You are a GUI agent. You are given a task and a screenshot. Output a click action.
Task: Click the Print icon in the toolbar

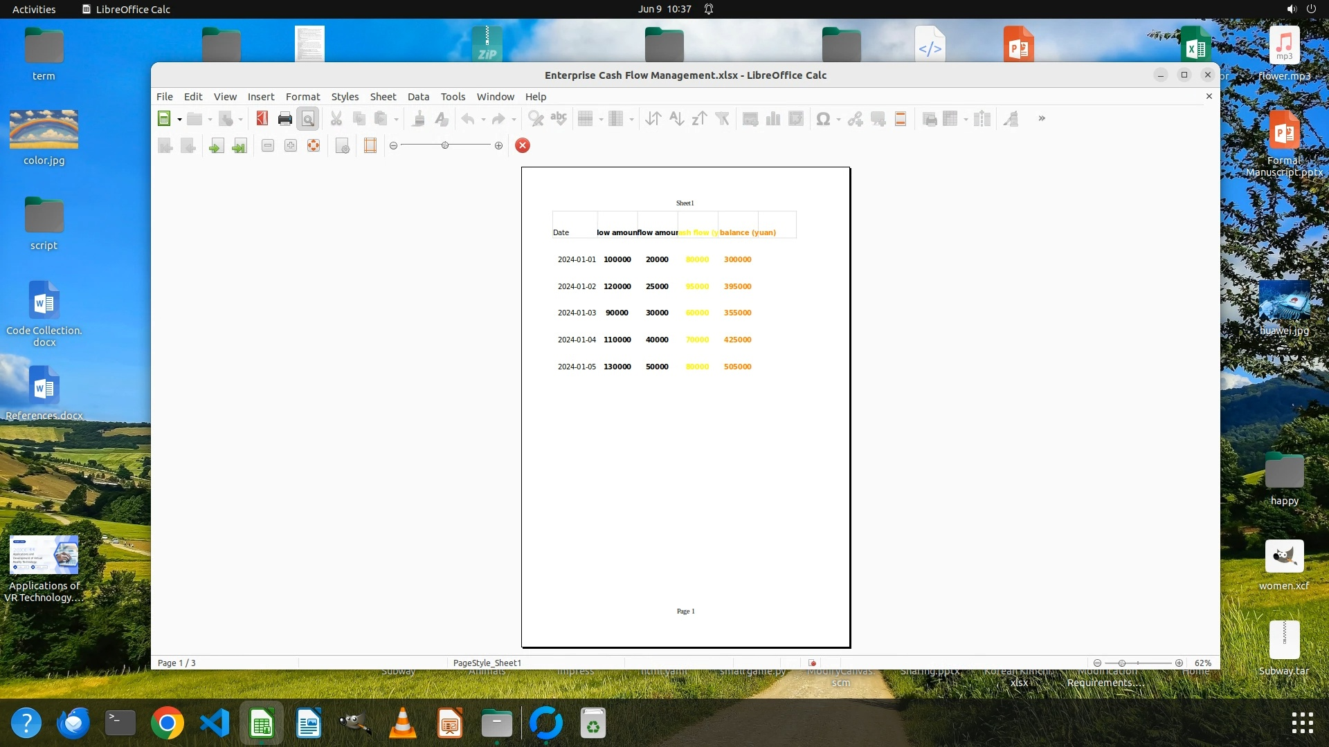284,119
